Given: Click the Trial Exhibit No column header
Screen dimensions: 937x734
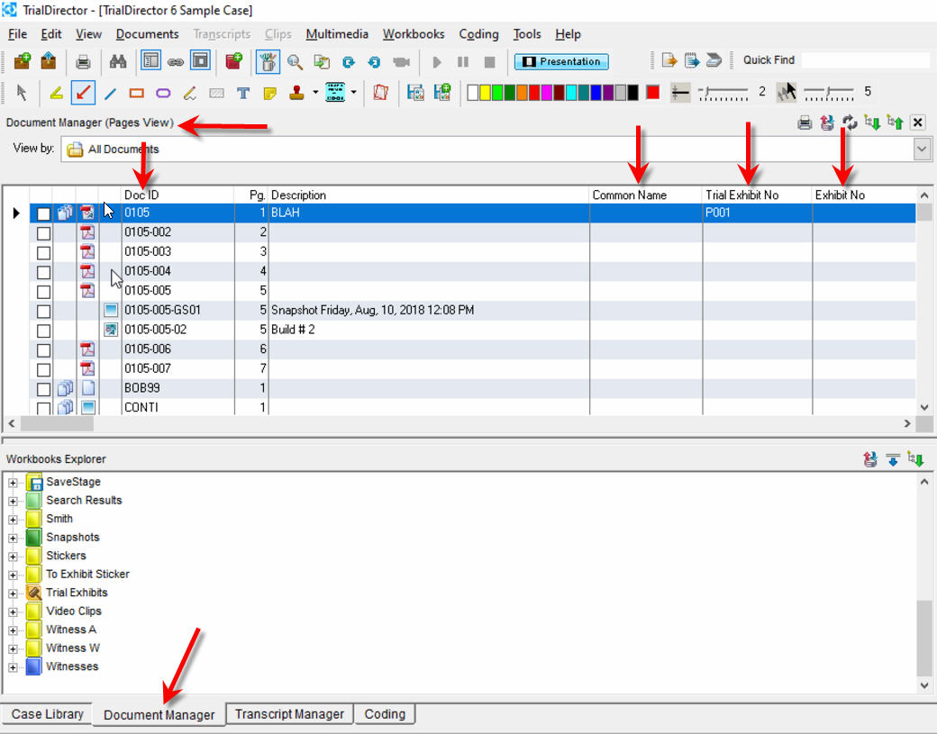Looking at the screenshot, I should pyautogui.click(x=757, y=195).
